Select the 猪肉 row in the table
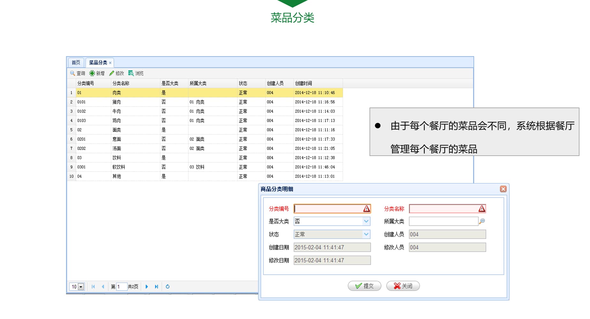This screenshot has height=319, width=590. (116, 102)
